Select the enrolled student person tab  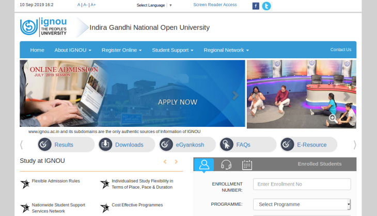coord(204,164)
